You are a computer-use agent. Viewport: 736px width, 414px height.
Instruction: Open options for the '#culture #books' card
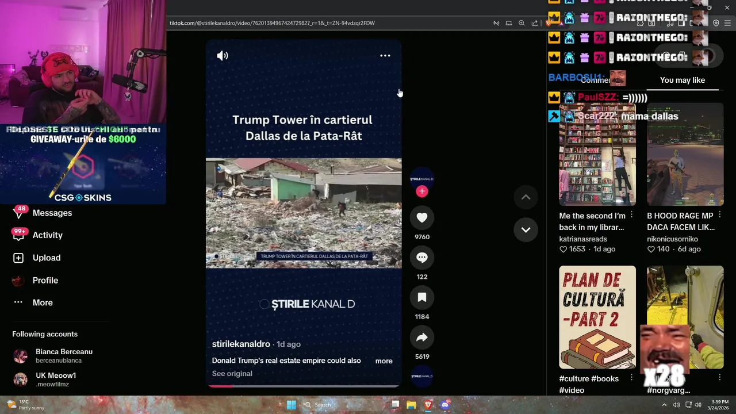point(631,377)
